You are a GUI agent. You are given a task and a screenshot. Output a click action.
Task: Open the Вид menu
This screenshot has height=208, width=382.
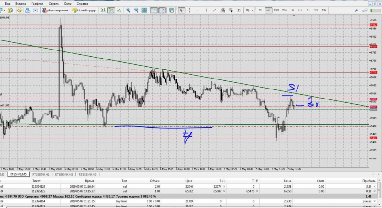(7, 4)
